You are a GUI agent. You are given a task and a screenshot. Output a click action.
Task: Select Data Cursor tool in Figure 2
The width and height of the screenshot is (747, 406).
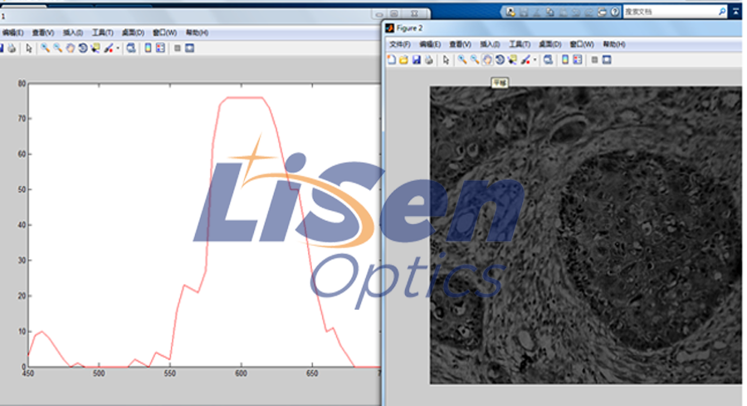(x=512, y=60)
